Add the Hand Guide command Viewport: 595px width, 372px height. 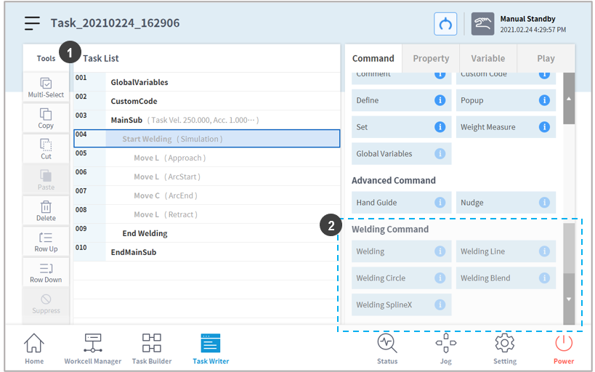click(392, 203)
